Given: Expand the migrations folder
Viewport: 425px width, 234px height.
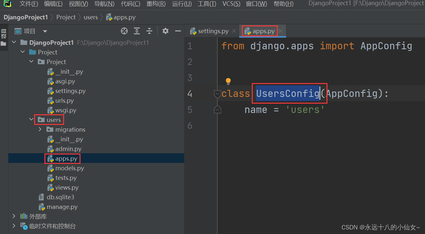Looking at the screenshot, I should tap(40, 129).
